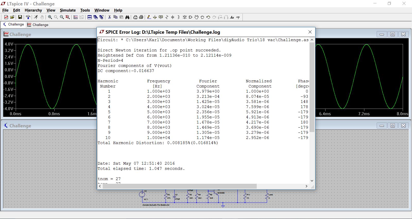Select the Ground symbol tool
412x219 pixels.
[x=155, y=17]
